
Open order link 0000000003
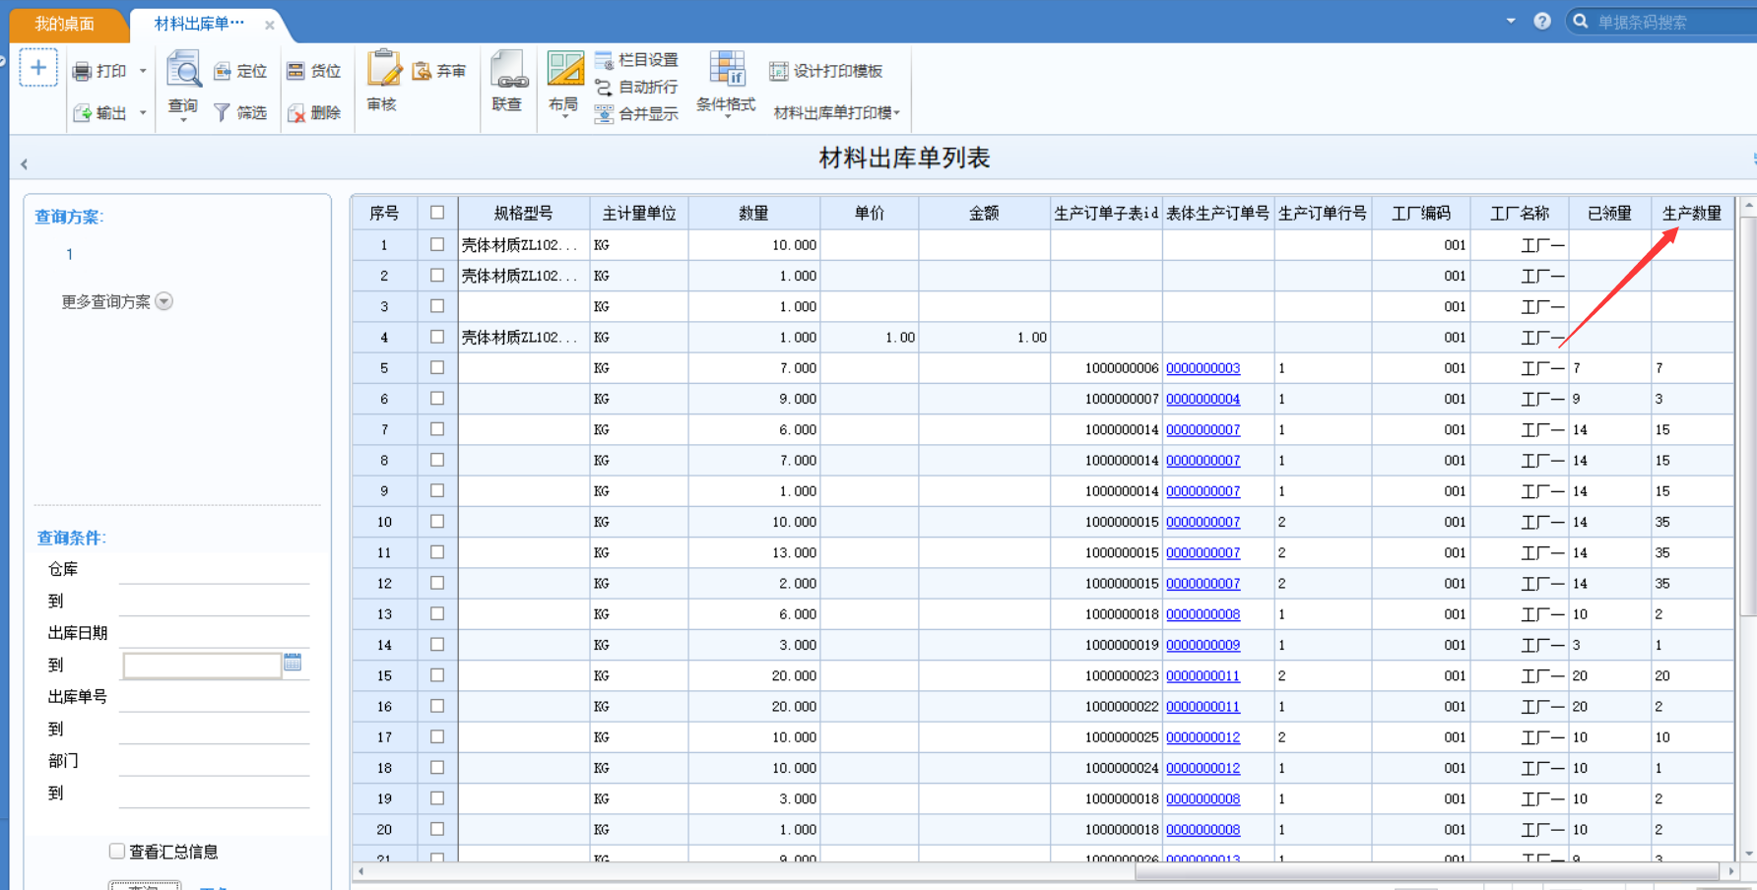tap(1203, 368)
